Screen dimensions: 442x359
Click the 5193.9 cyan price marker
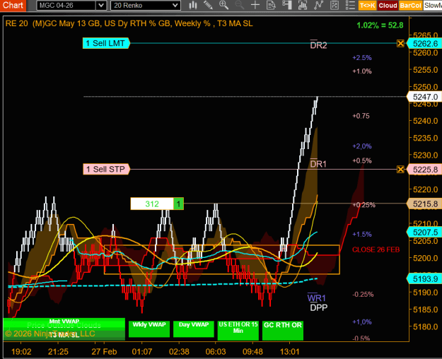pos(425,279)
